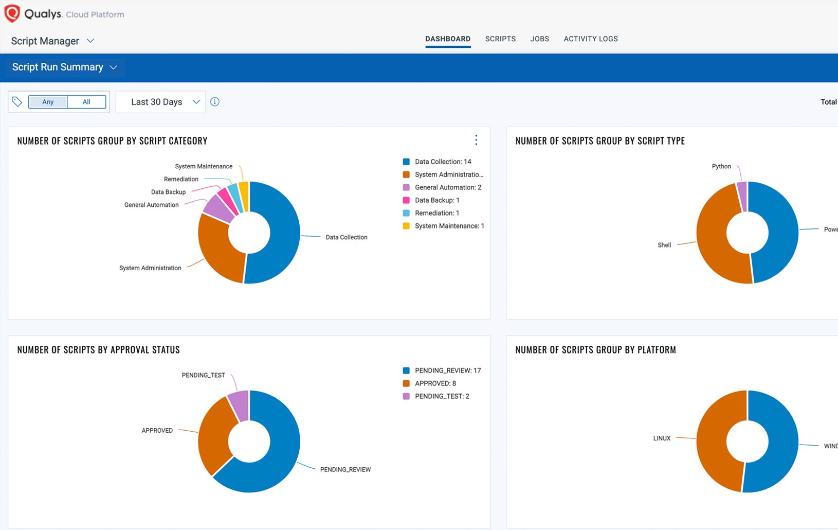This screenshot has width=838, height=530.
Task: Click the tag filter icon
Action: (x=17, y=101)
